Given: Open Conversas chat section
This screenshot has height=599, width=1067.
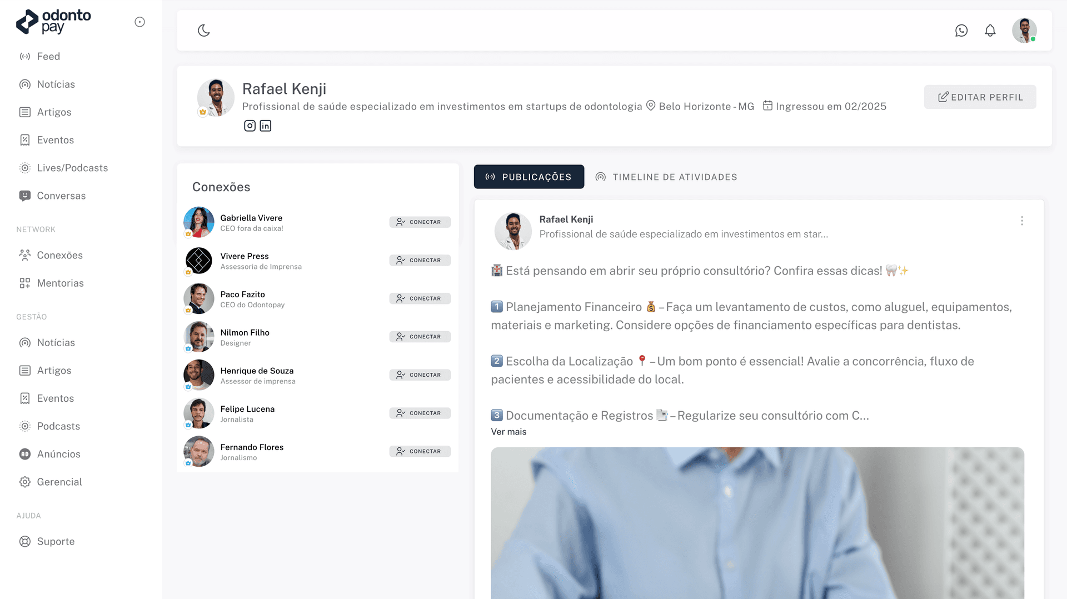Looking at the screenshot, I should pos(61,196).
